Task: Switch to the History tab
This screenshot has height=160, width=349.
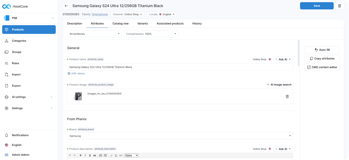Action: click(x=197, y=23)
